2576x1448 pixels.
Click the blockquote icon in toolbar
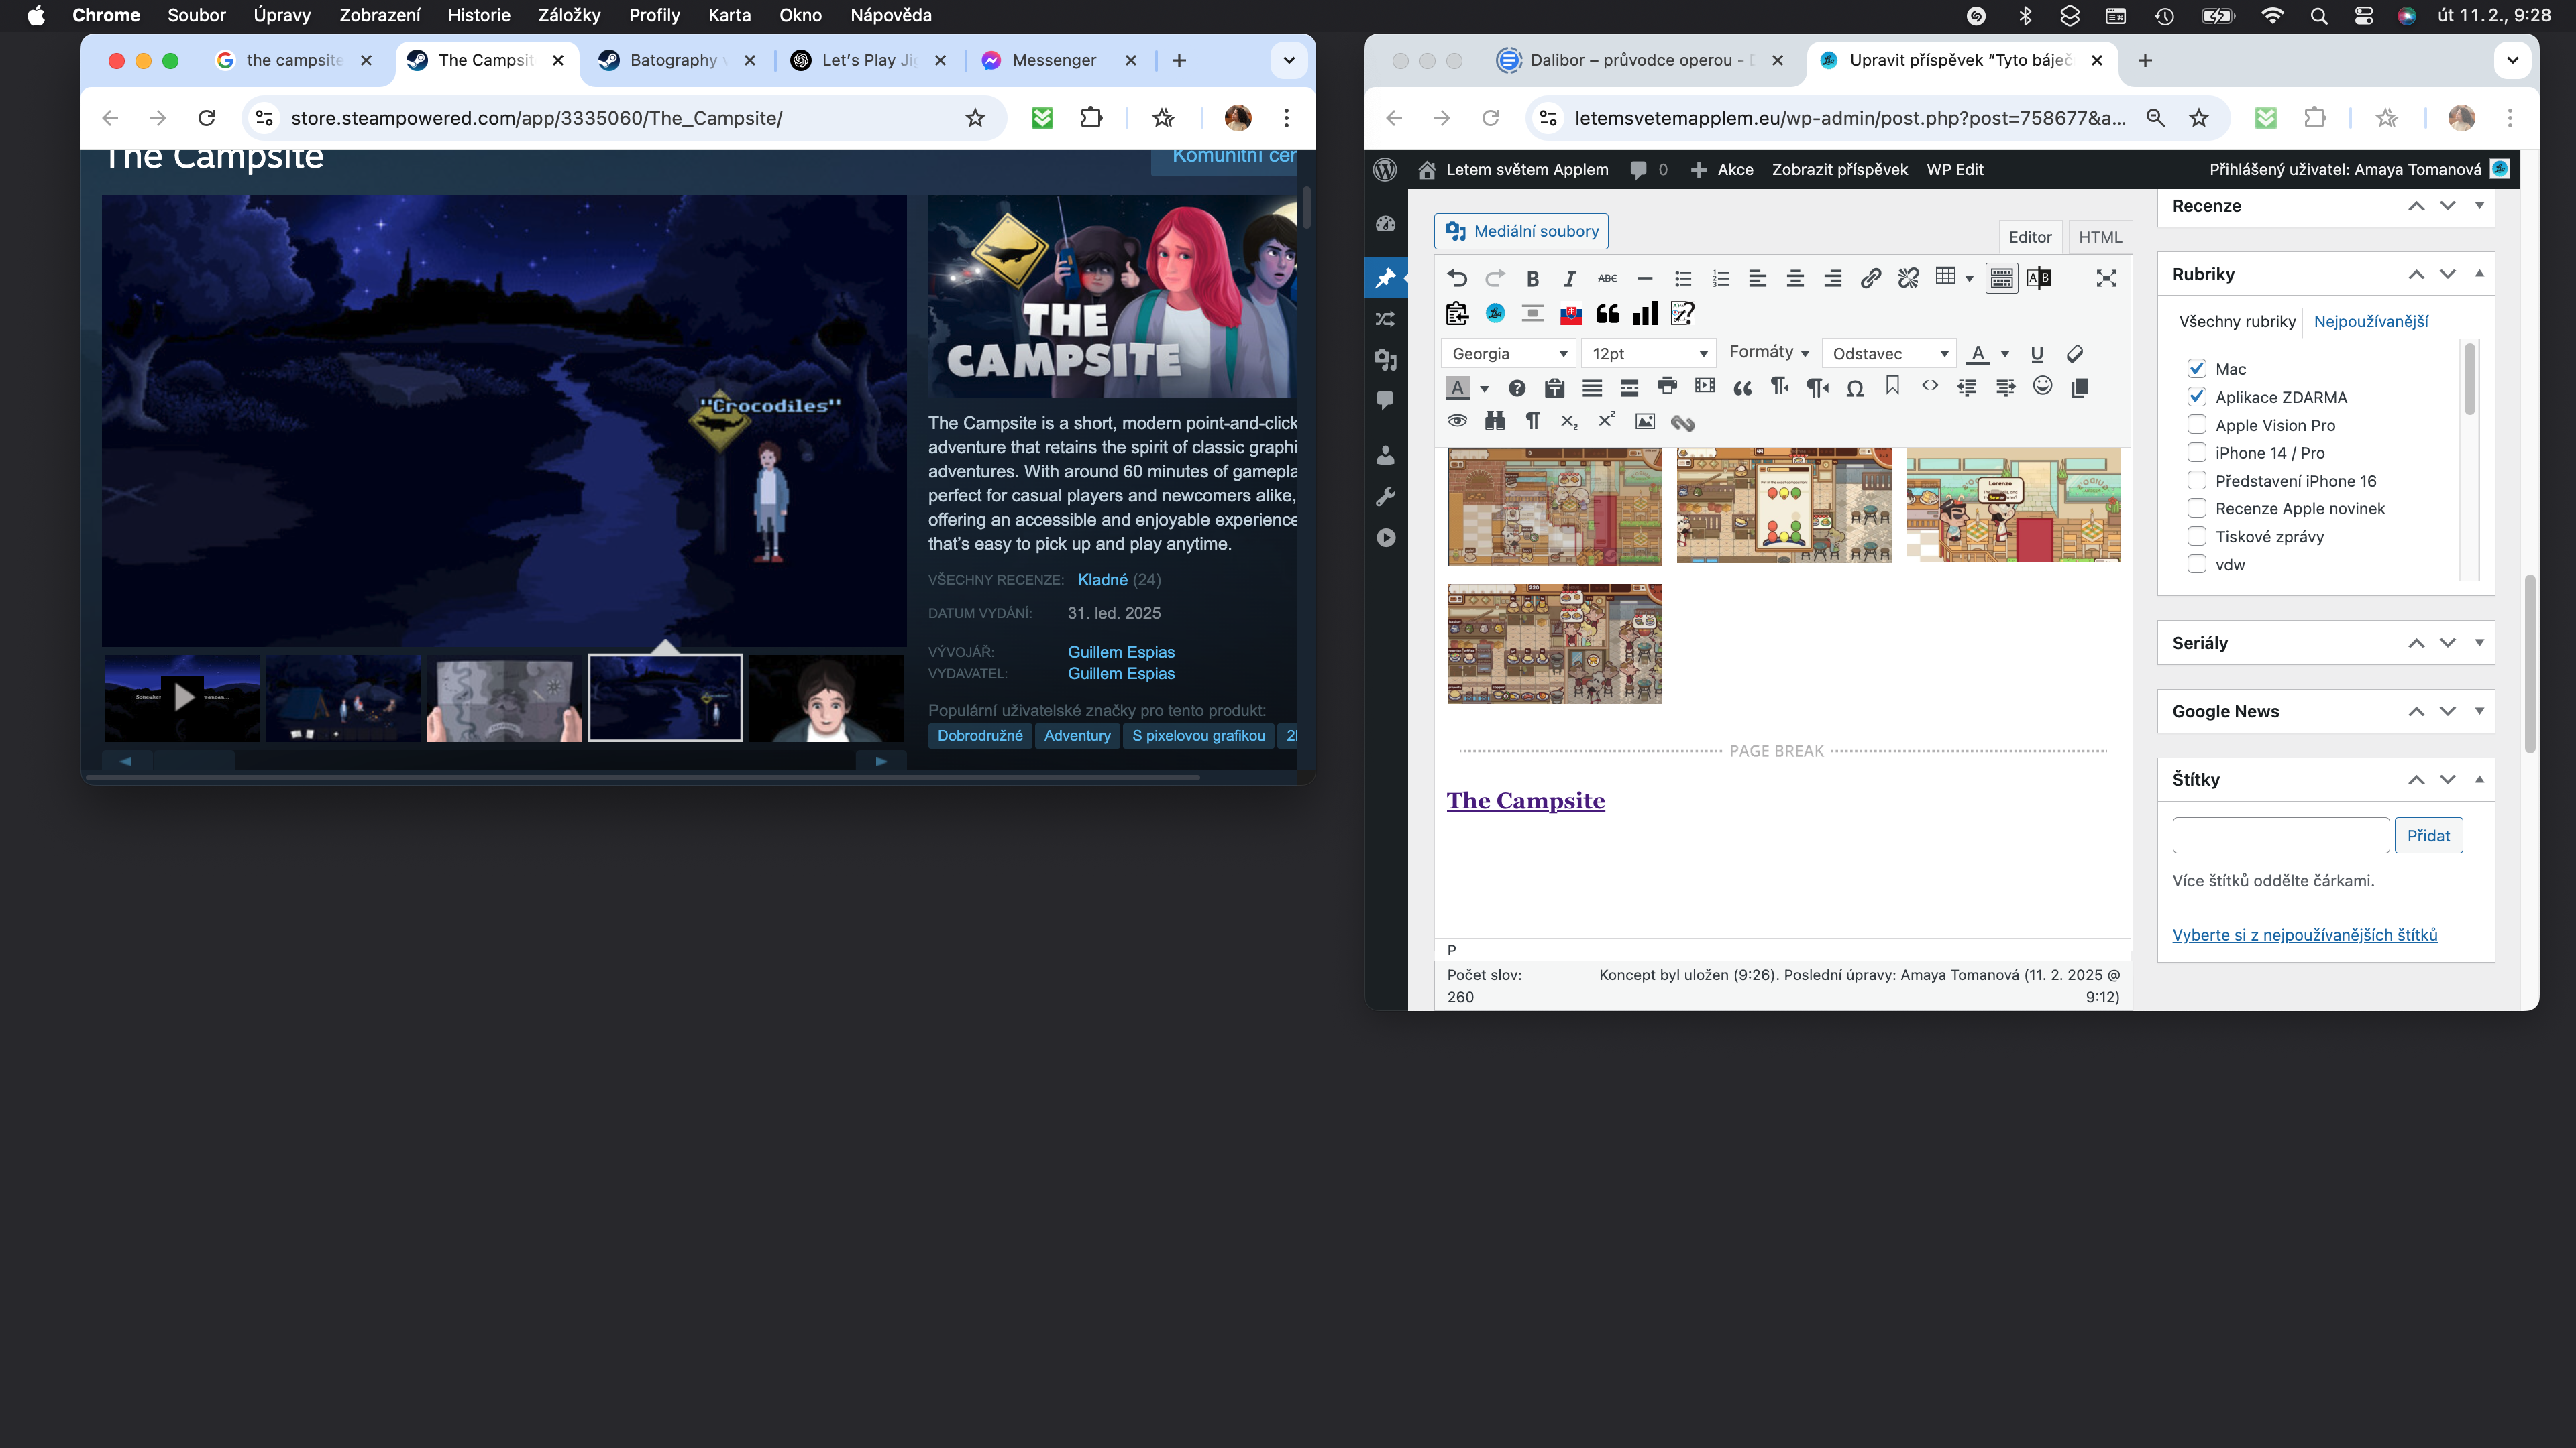pyautogui.click(x=1742, y=387)
